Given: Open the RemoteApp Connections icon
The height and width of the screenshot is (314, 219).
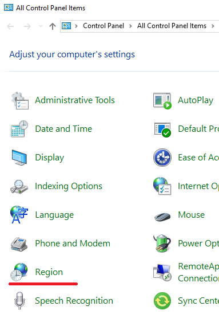Looking at the screenshot, I should click(162, 273).
